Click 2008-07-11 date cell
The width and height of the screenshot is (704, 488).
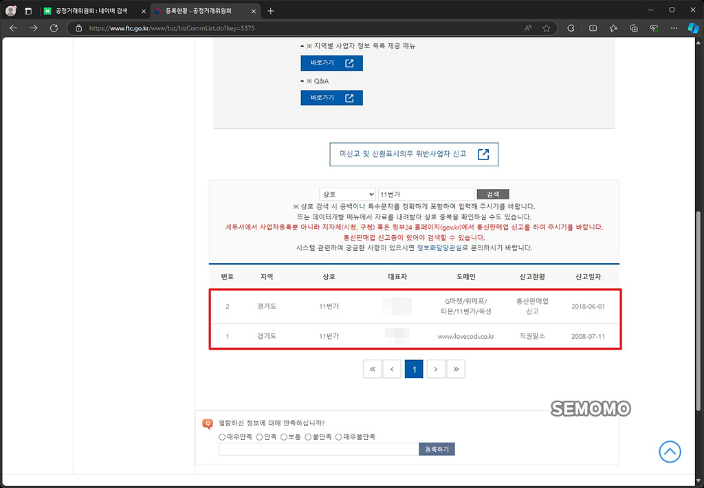[588, 336]
